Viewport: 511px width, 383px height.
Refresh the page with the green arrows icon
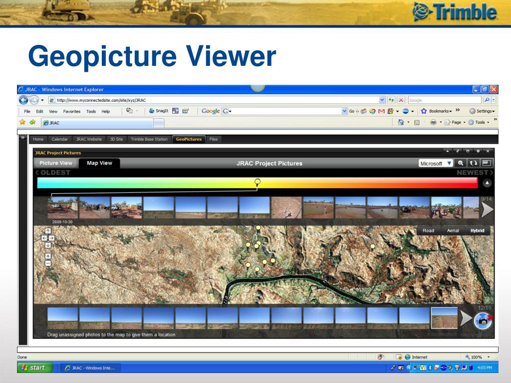[x=391, y=100]
